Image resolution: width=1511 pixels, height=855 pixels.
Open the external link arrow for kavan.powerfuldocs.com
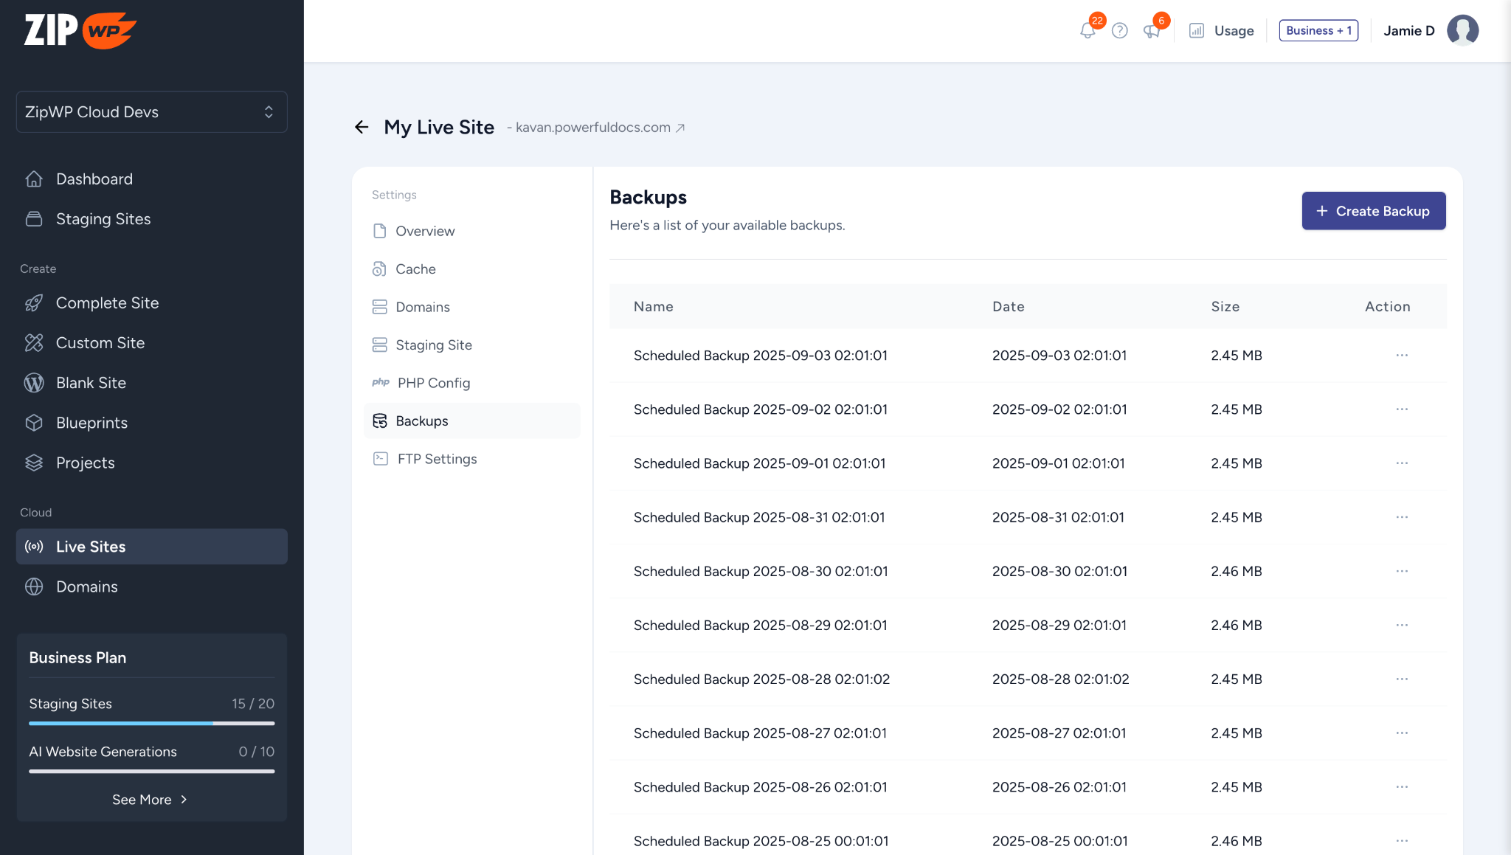coord(680,128)
